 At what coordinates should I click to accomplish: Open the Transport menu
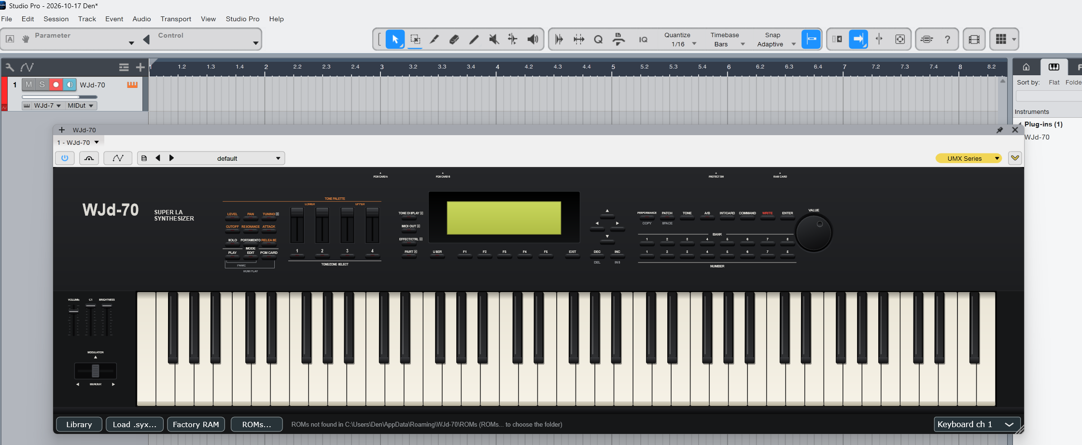pyautogui.click(x=176, y=19)
